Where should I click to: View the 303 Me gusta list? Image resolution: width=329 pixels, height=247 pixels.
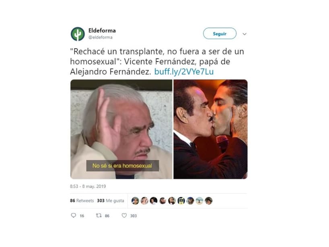pyautogui.click(x=110, y=201)
